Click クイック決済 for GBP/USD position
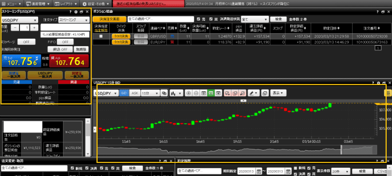The image size is (392, 176). point(121,36)
